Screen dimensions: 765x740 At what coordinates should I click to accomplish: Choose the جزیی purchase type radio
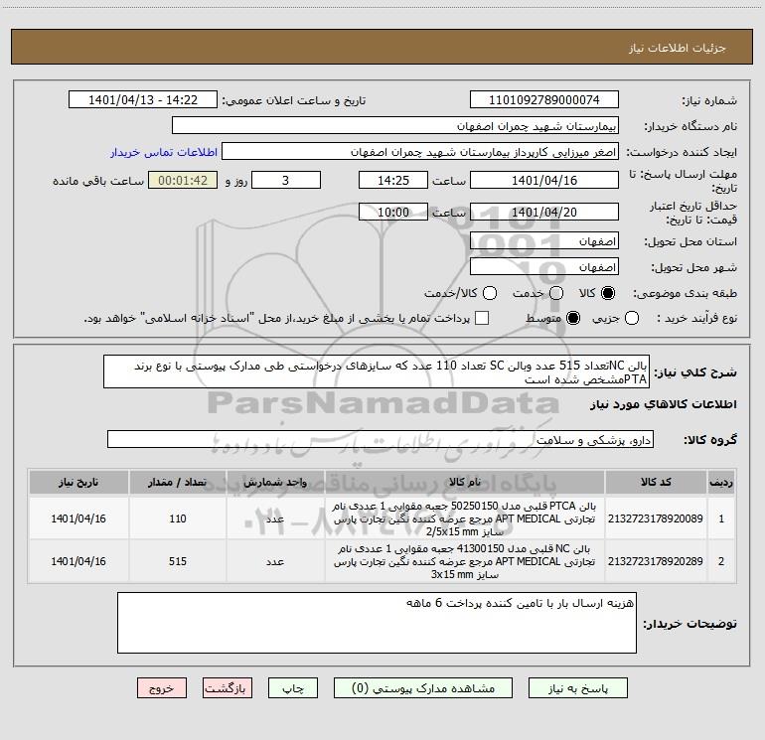[632, 318]
